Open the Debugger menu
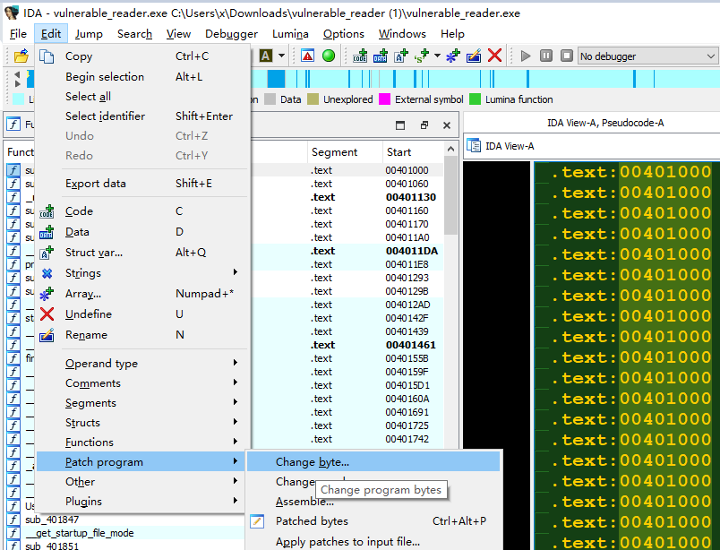Image resolution: width=720 pixels, height=550 pixels. point(231,34)
